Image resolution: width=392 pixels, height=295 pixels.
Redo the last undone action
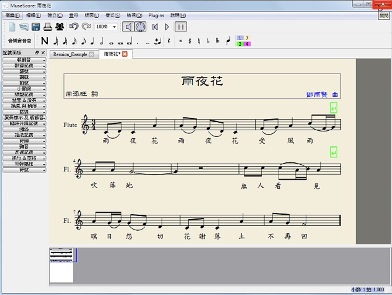click(86, 27)
